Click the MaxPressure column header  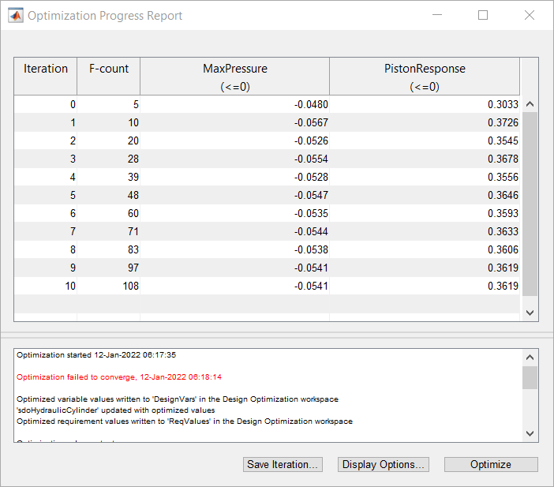pyautogui.click(x=235, y=77)
